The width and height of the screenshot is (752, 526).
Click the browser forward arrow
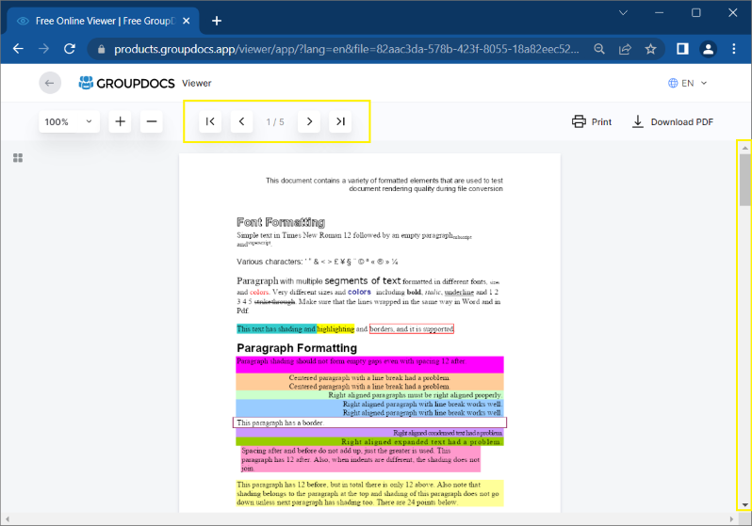point(43,49)
